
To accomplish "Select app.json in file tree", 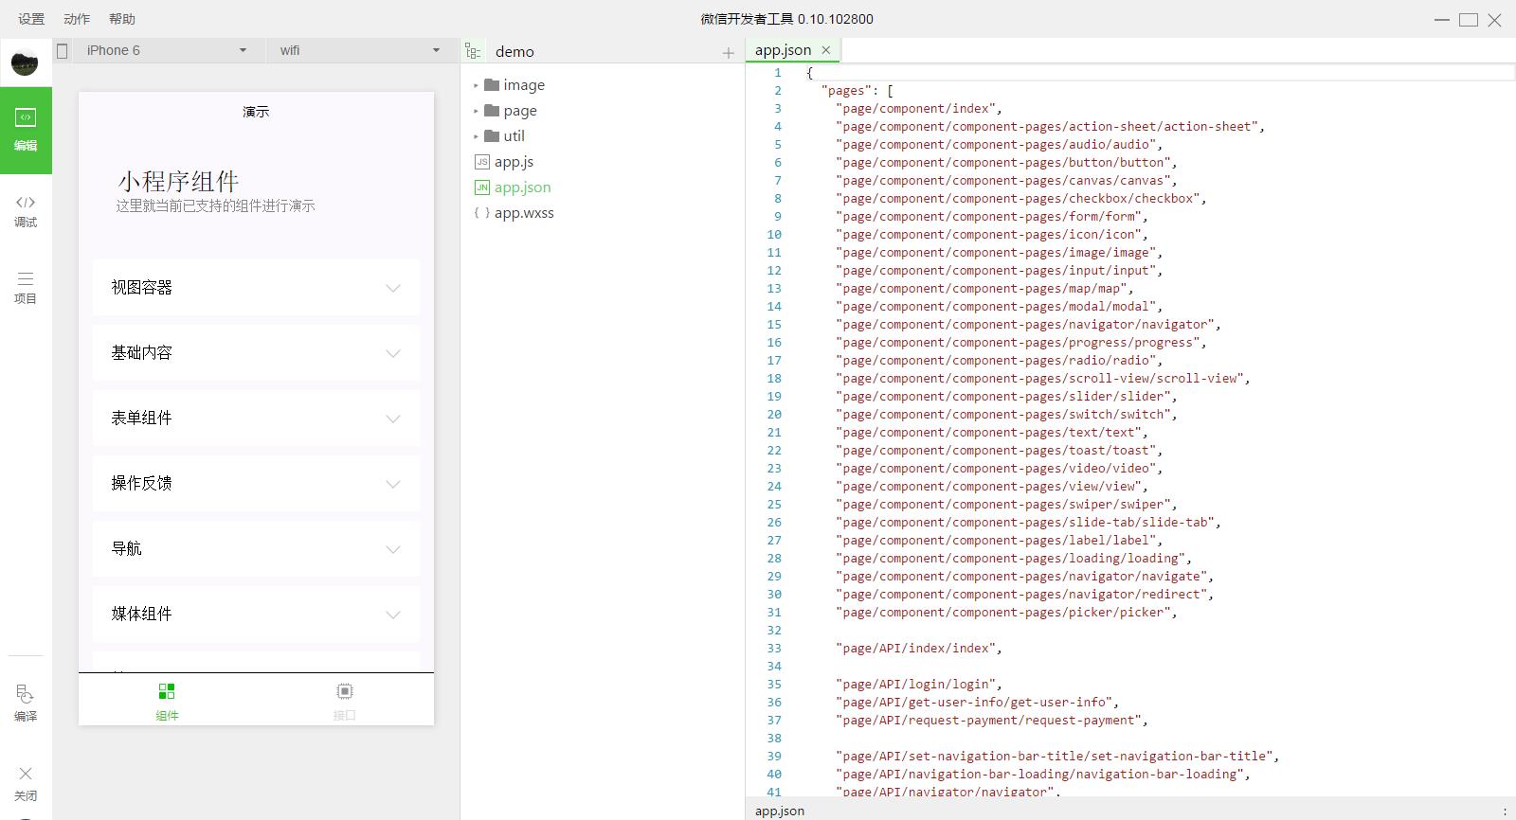I will (x=522, y=187).
